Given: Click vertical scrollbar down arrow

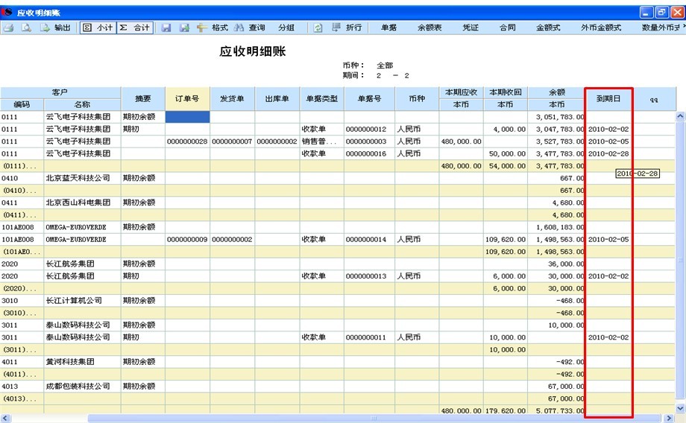Looking at the screenshot, I should pyautogui.click(x=680, y=408).
